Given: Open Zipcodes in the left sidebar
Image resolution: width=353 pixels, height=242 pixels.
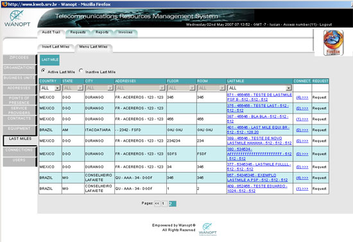Looking at the screenshot, I should pos(19,58).
